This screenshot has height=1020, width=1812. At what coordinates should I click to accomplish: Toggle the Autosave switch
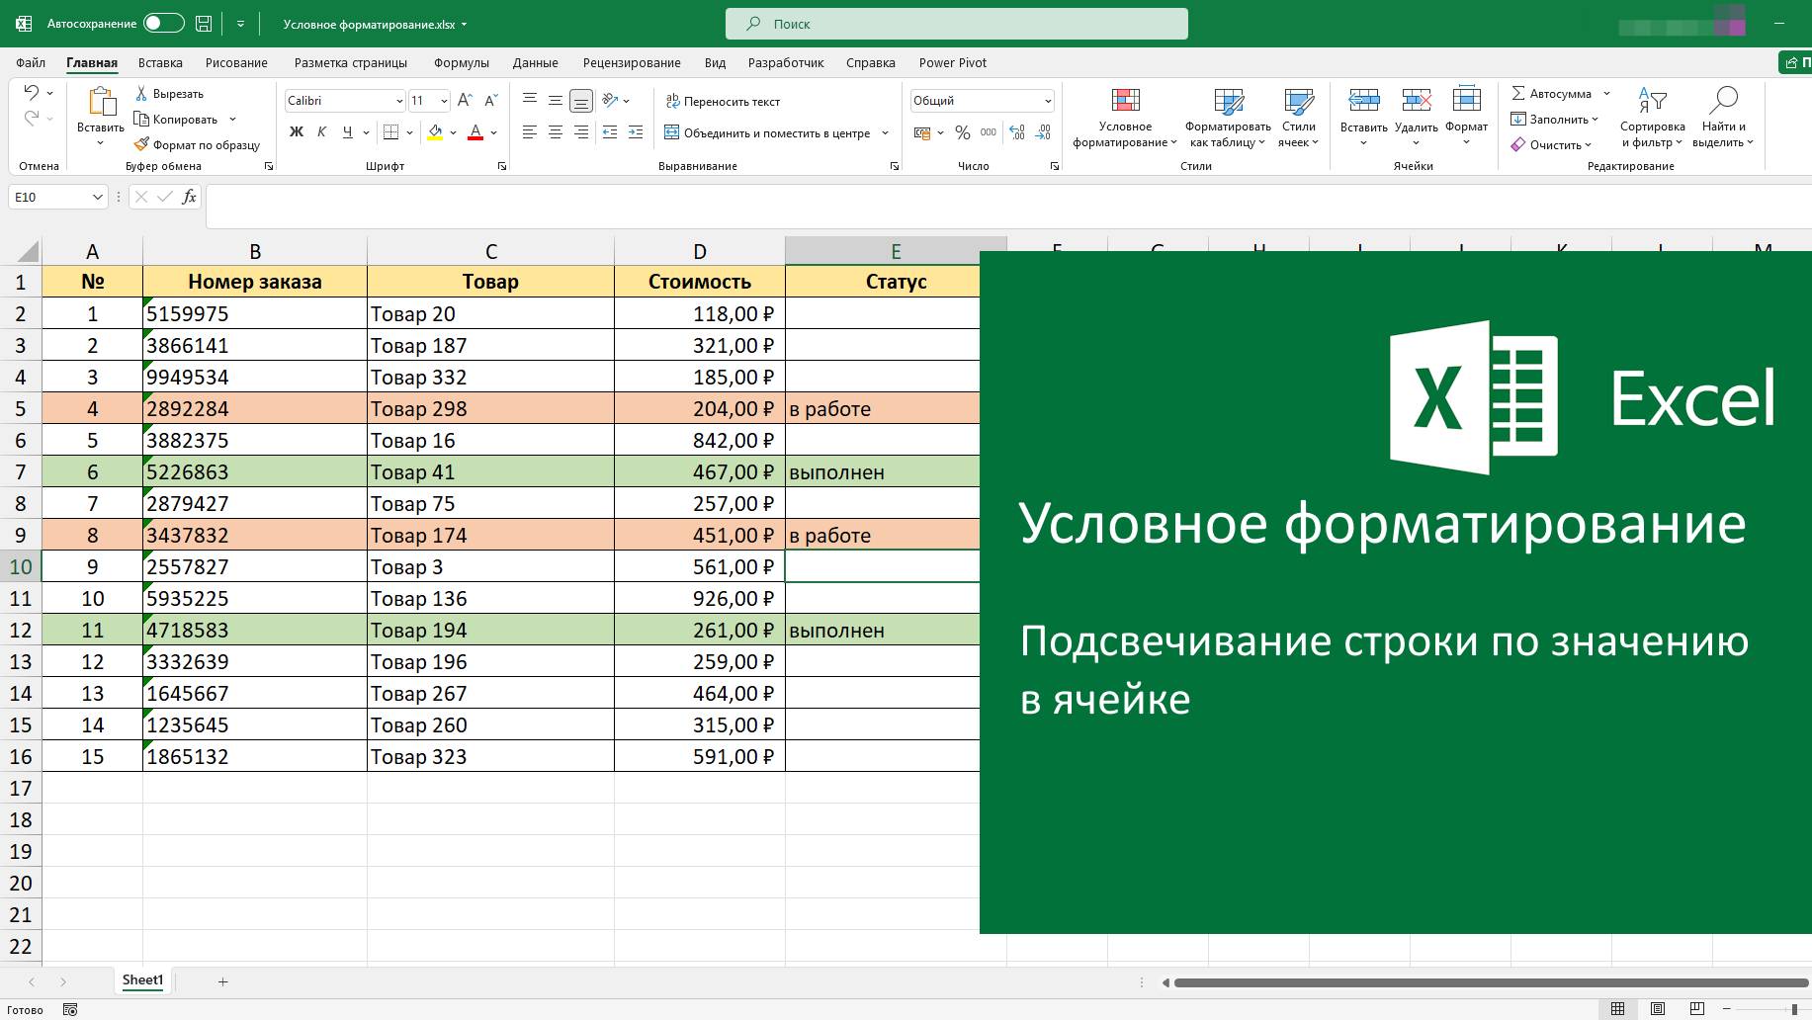(163, 23)
